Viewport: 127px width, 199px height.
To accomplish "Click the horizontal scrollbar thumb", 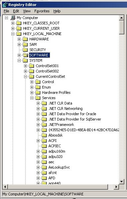I will pyautogui.click(x=58, y=187).
